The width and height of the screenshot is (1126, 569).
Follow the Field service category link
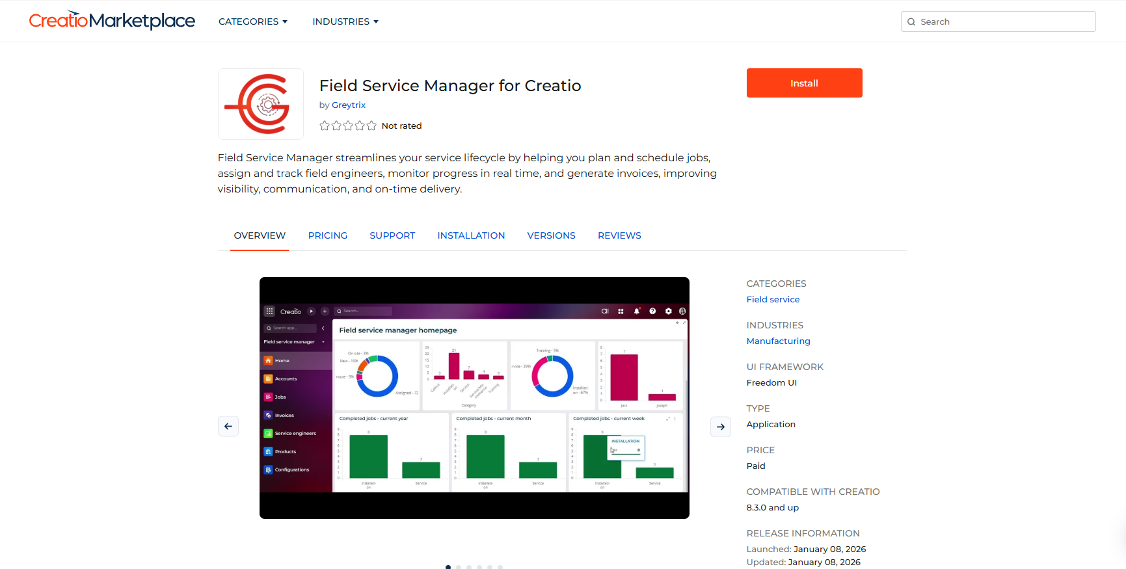773,299
